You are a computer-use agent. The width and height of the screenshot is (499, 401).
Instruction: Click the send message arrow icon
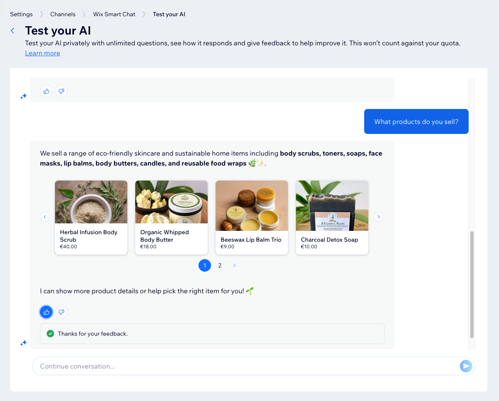click(x=466, y=366)
